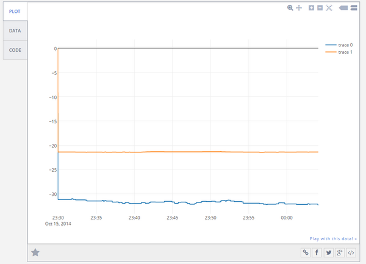Click the 23:35 x-axis label
Image resolution: width=366 pixels, height=264 pixels.
[x=96, y=218]
